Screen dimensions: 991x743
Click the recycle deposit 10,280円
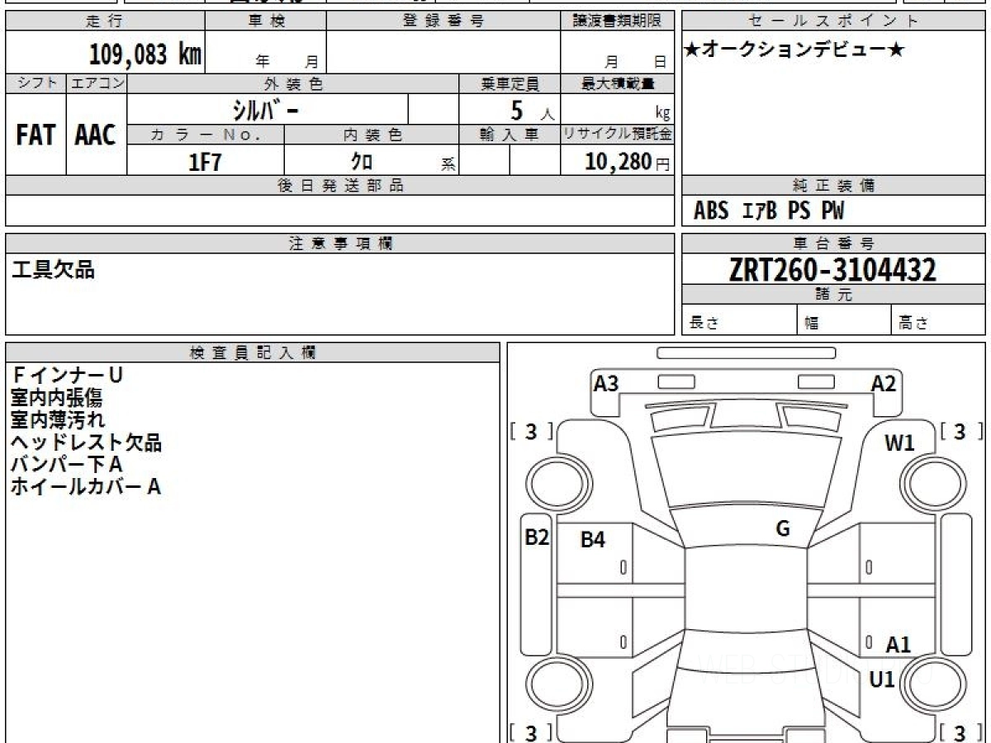[628, 162]
